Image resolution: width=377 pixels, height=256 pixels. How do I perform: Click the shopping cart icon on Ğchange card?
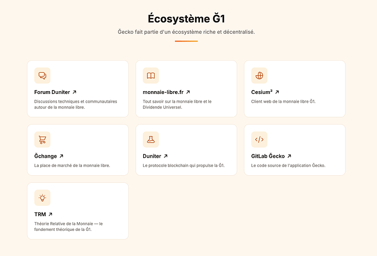click(42, 140)
